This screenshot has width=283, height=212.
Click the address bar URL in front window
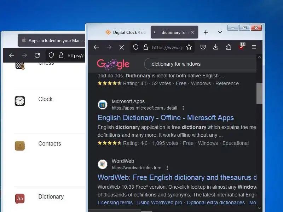[x=167, y=47]
